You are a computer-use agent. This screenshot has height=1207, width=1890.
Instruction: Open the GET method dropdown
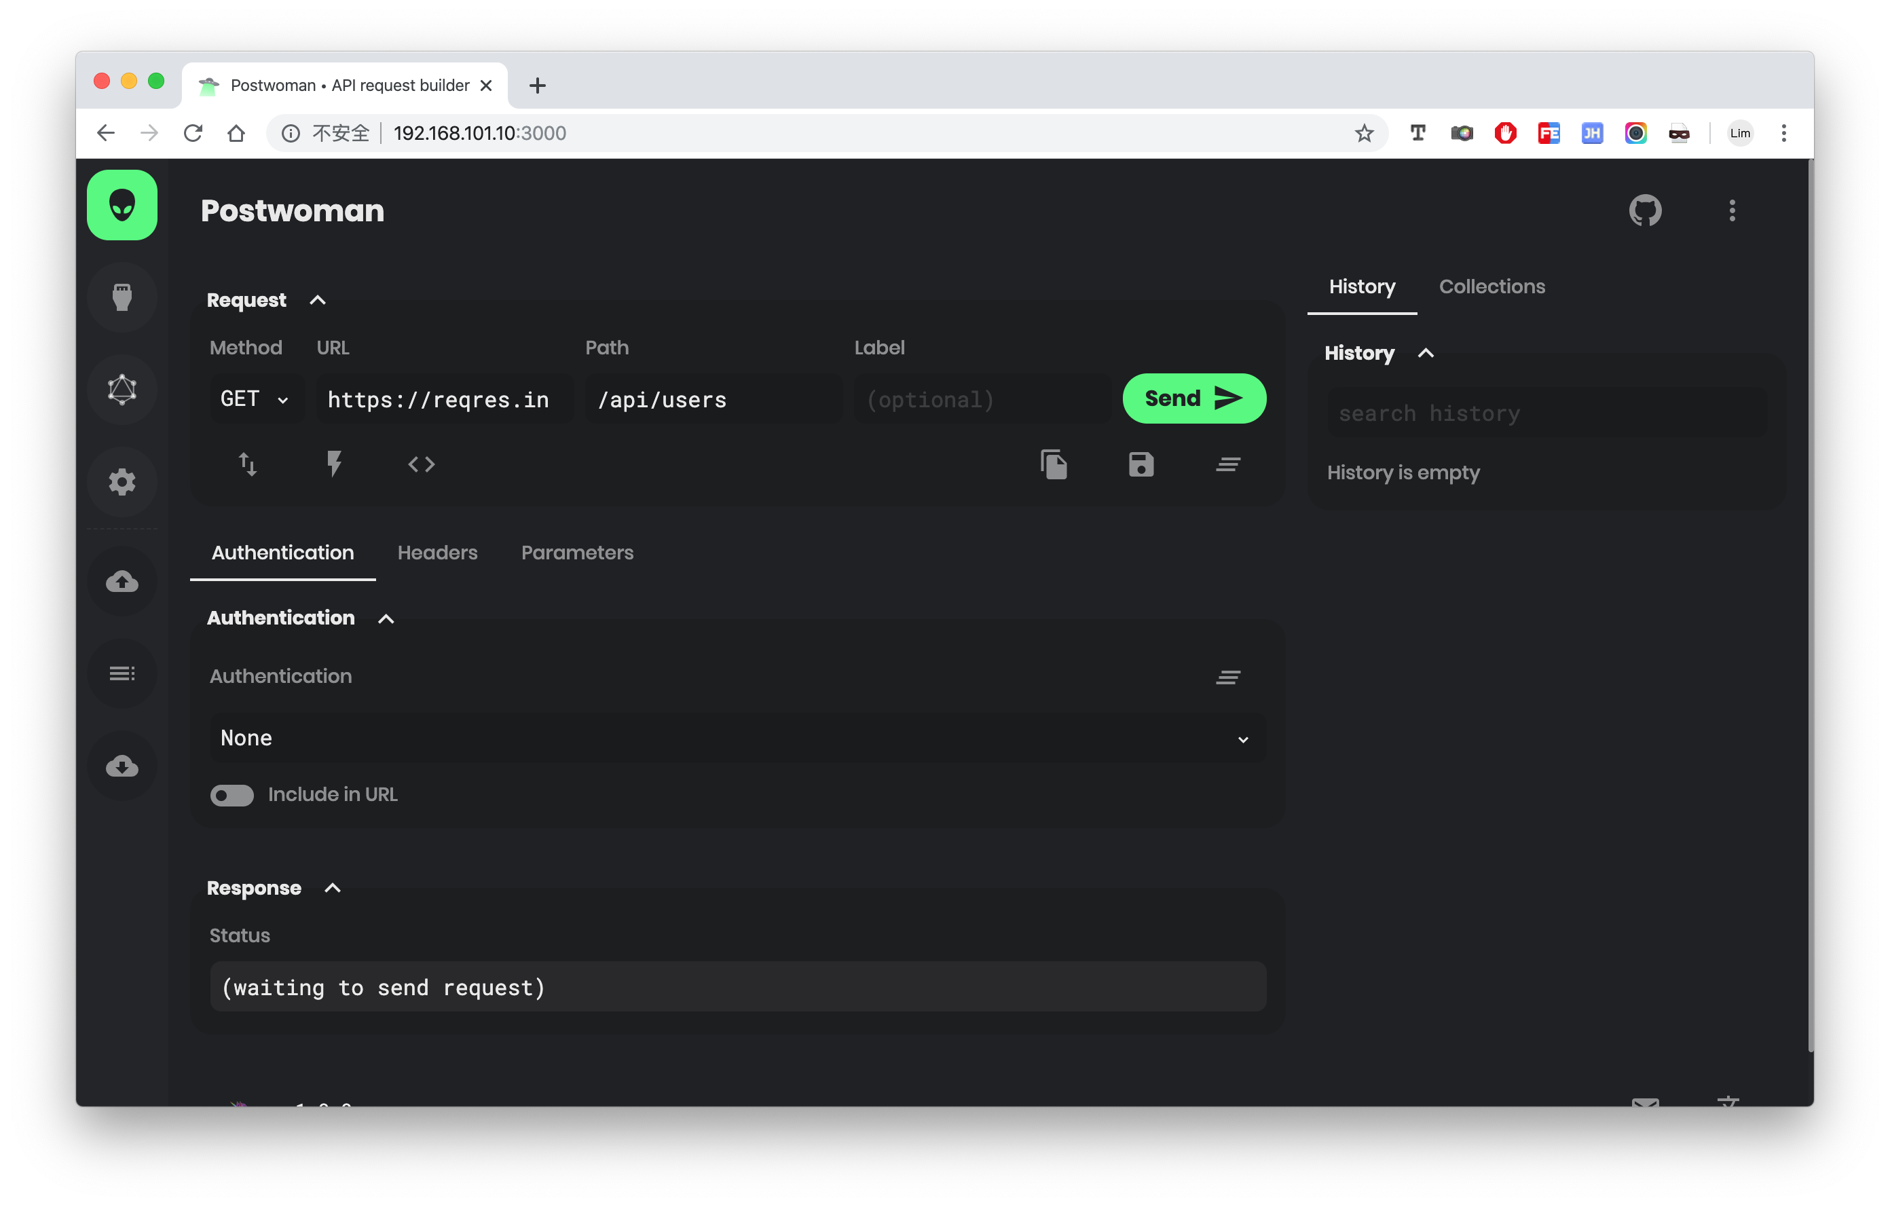coord(255,399)
